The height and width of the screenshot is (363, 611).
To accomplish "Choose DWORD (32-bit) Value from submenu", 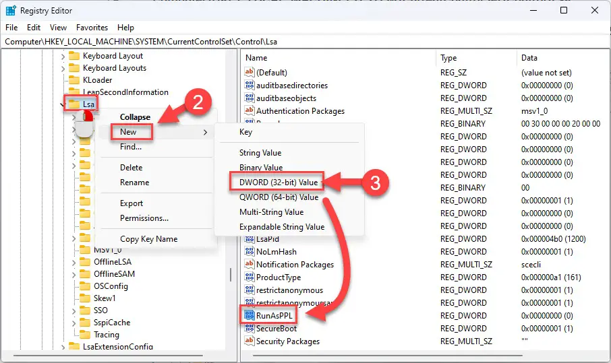I will click(279, 182).
